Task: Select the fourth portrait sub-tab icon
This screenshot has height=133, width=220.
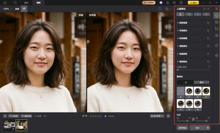Action: point(206,14)
